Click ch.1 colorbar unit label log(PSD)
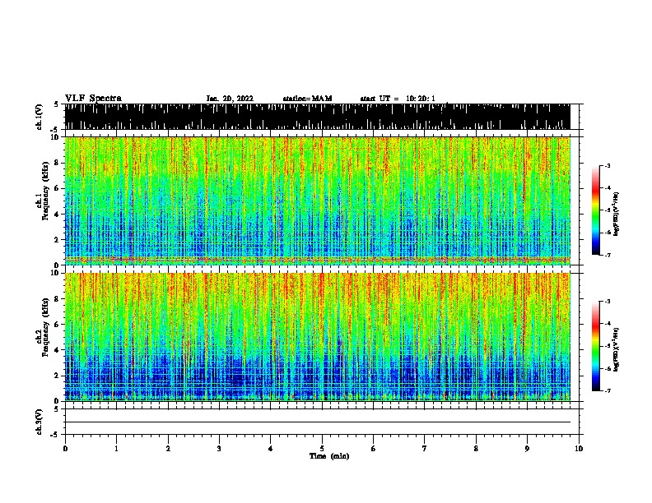Viewport: 652px width, 503px height. (616, 214)
